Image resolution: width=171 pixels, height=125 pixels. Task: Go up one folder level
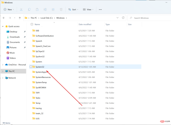pyautogui.click(x=20, y=18)
